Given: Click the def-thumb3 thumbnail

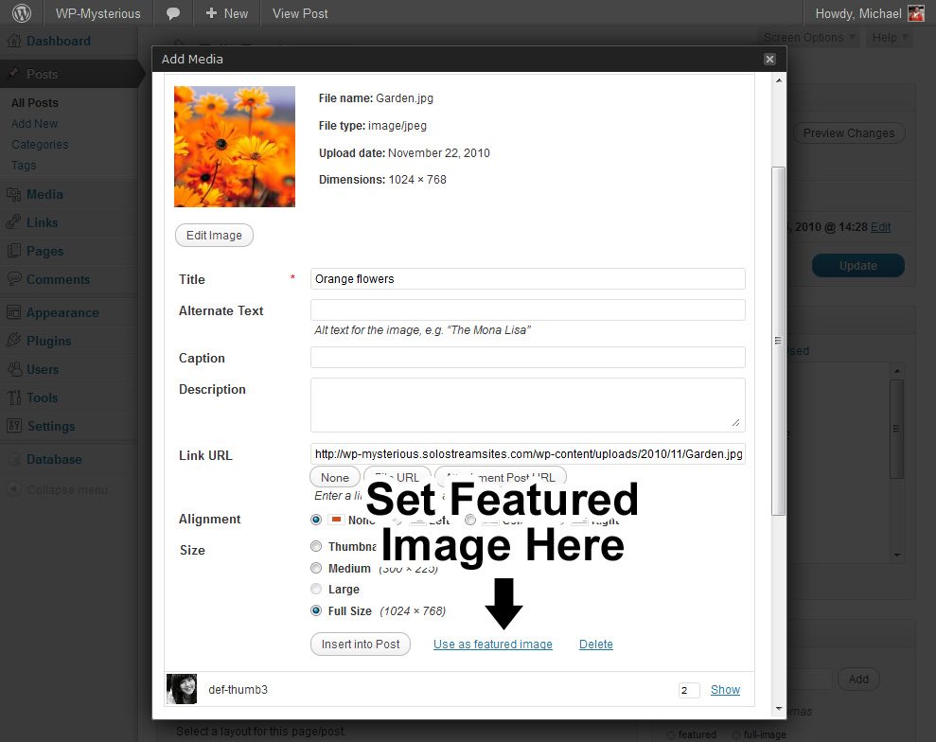Looking at the screenshot, I should coord(182,689).
